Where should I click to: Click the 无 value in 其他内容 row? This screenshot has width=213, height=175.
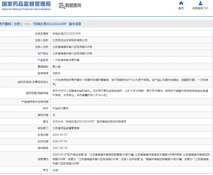54,115
